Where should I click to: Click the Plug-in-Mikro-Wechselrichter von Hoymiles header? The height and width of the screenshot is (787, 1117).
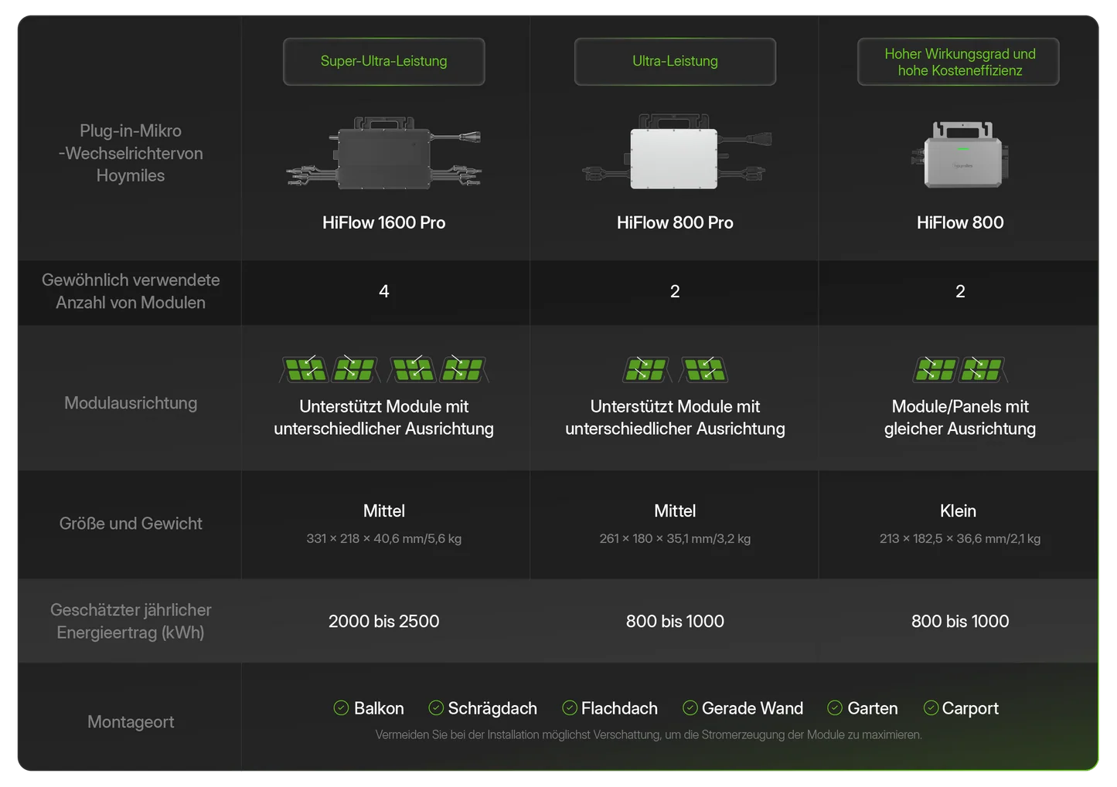pos(131,153)
